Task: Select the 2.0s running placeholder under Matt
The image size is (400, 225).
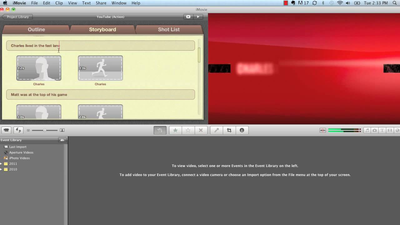Action: (x=100, y=112)
